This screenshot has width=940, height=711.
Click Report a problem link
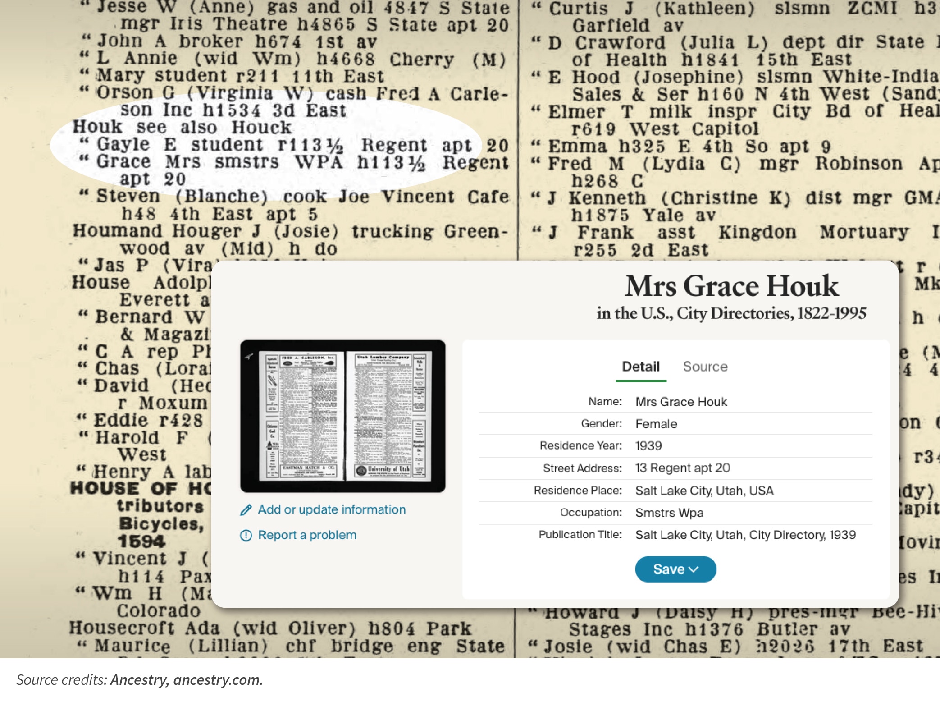click(306, 535)
